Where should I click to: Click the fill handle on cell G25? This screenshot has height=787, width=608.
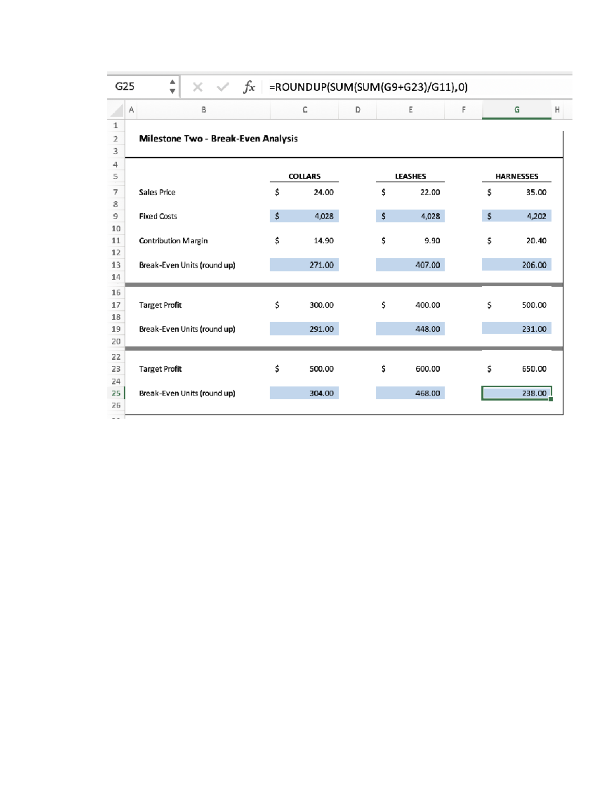(x=550, y=400)
